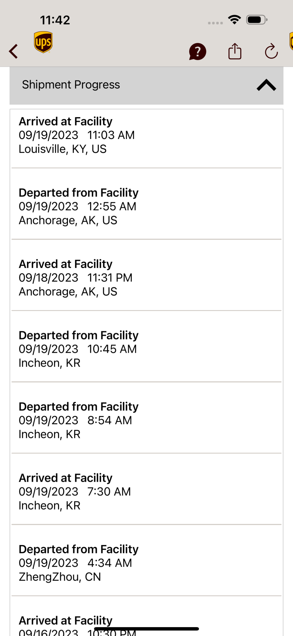Select ZhengZhou departure entry at 4:34 AM
This screenshot has width=293, height=636.
point(146,563)
